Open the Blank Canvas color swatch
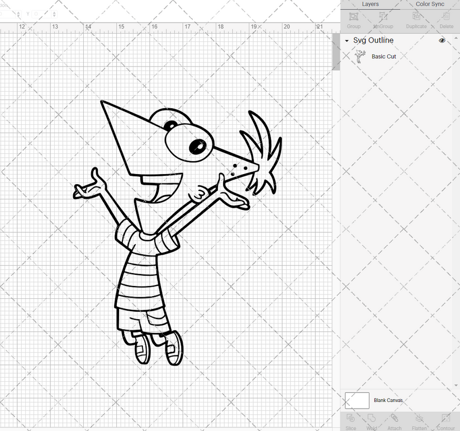The width and height of the screenshot is (460, 431). (358, 400)
